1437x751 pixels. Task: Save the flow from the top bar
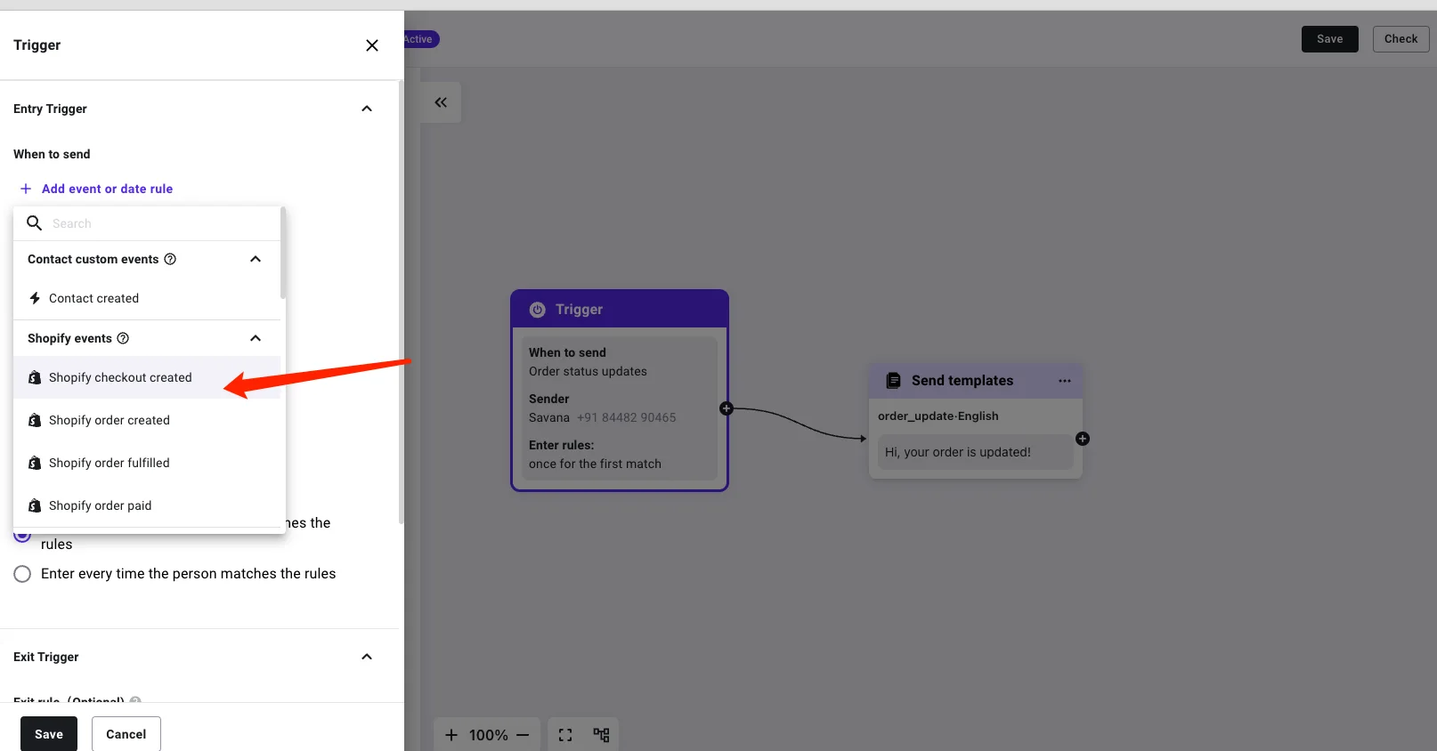[x=1330, y=39]
